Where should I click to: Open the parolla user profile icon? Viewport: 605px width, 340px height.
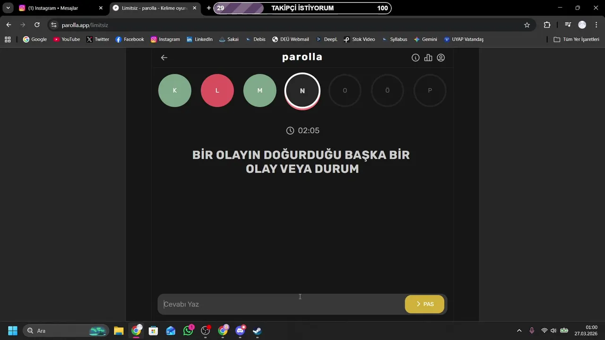click(441, 58)
